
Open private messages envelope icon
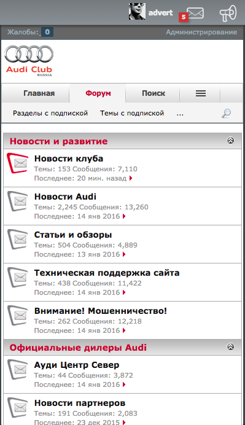click(195, 13)
